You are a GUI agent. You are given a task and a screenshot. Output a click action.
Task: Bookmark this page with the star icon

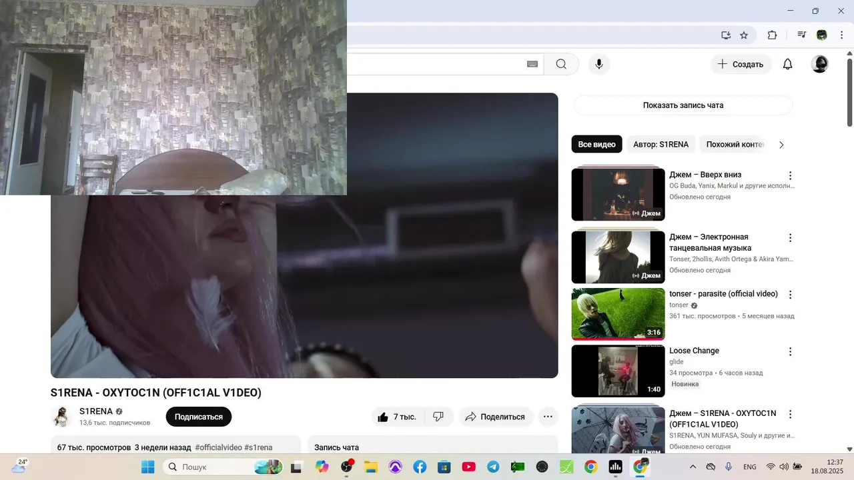click(x=744, y=35)
